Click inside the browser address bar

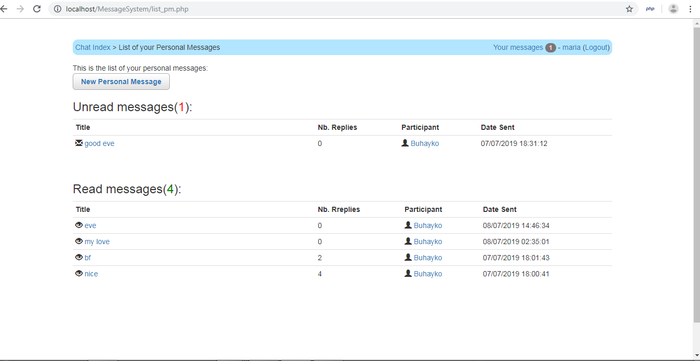point(208,8)
